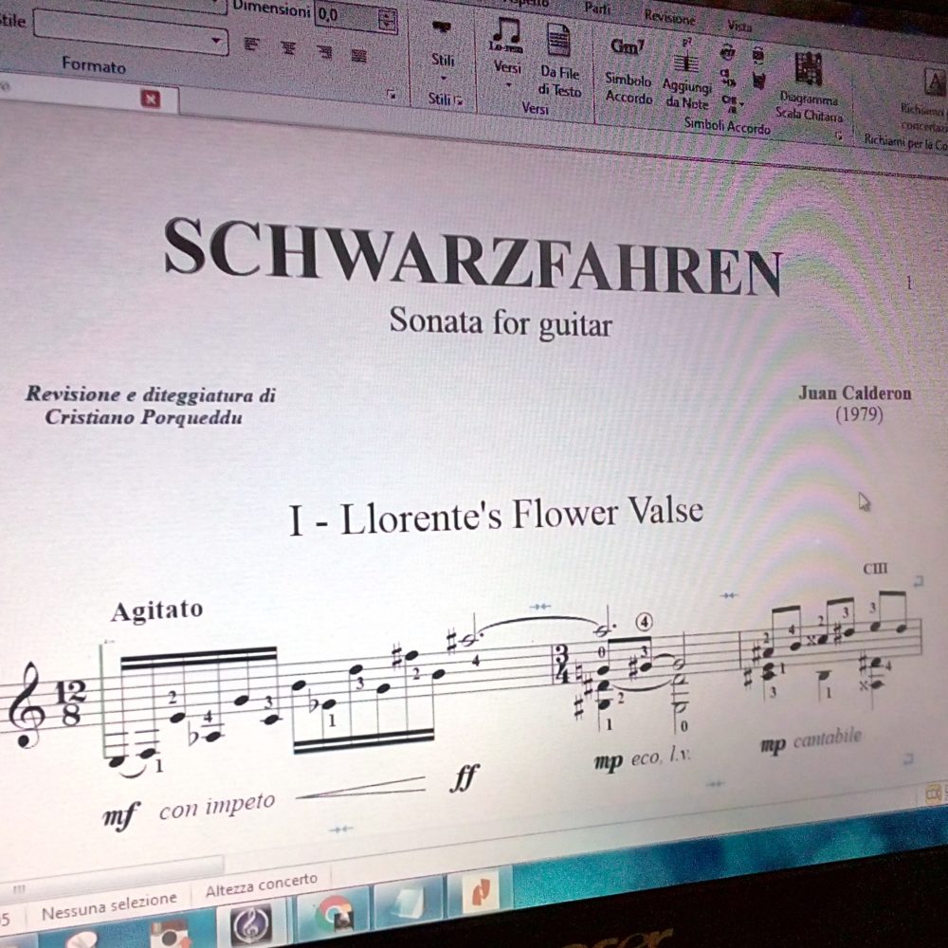Select the crescendo hairpin

point(361,789)
